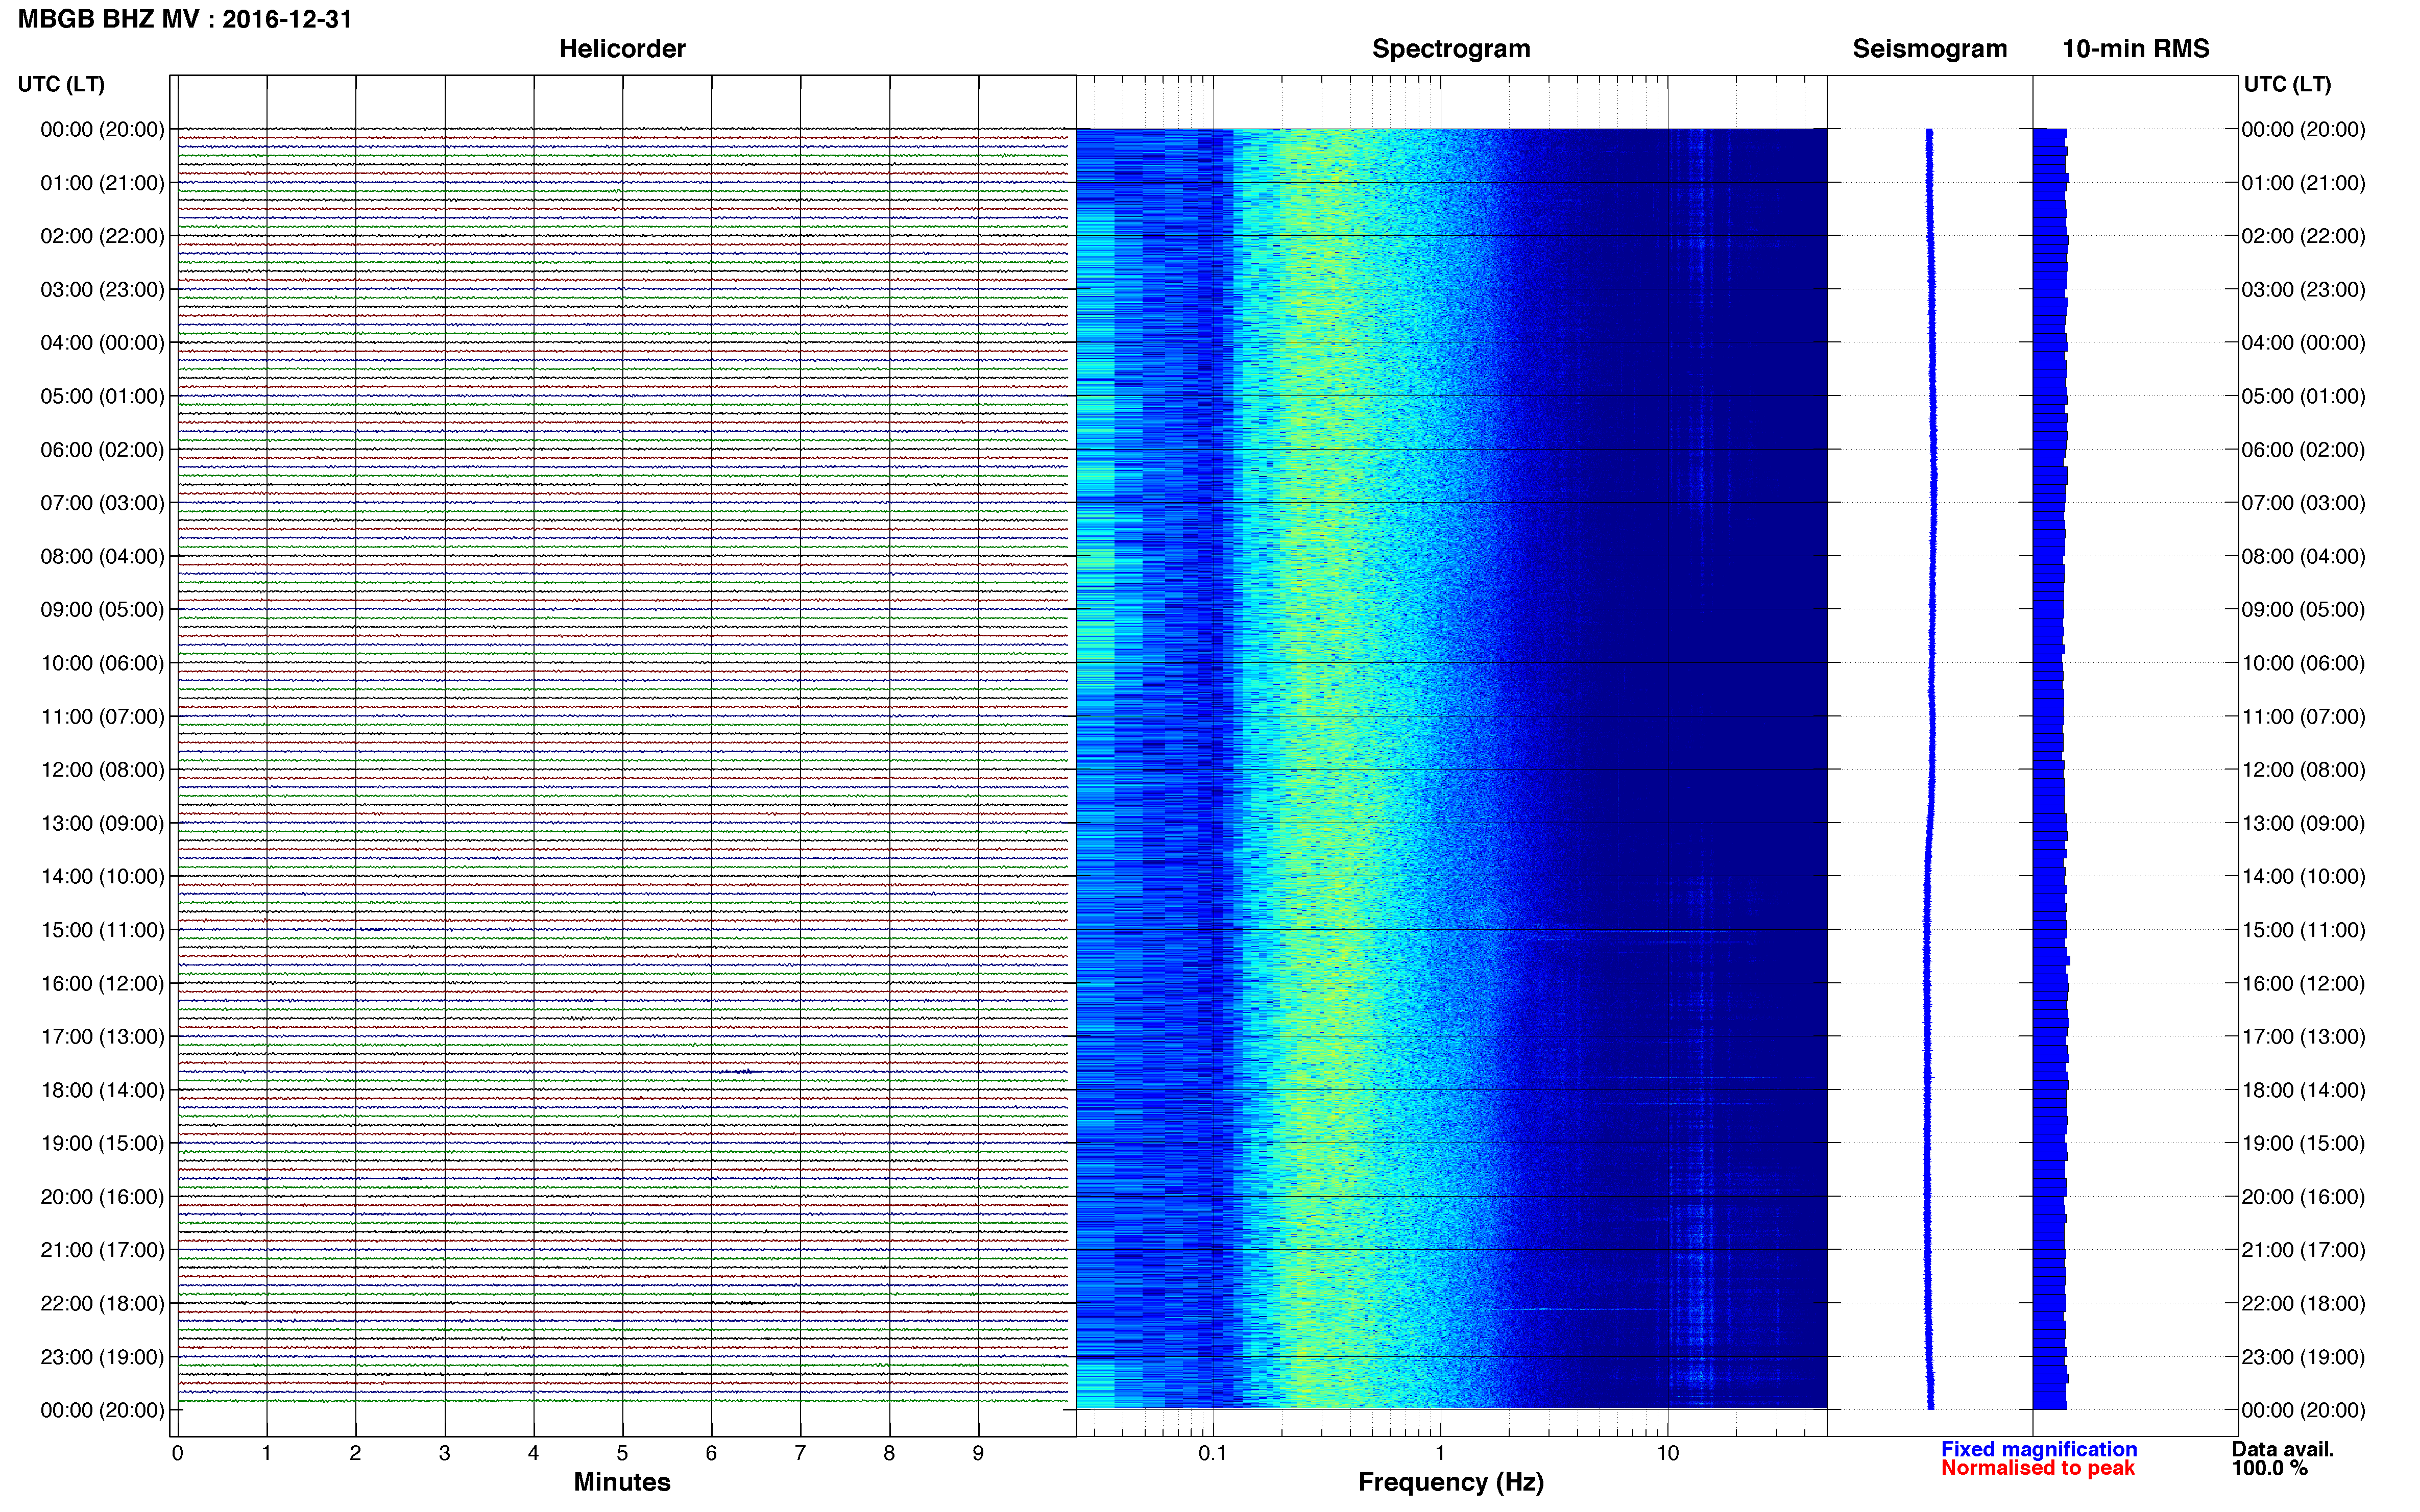Click frequency axis tick '0.1'
2420x1512 pixels.
tap(1213, 1453)
